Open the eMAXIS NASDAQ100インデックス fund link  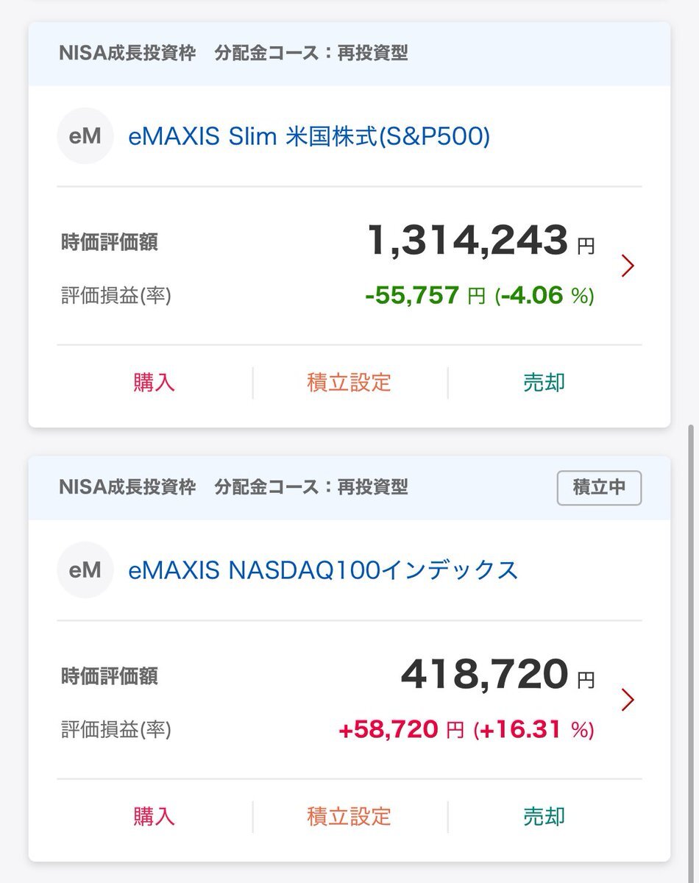click(323, 570)
